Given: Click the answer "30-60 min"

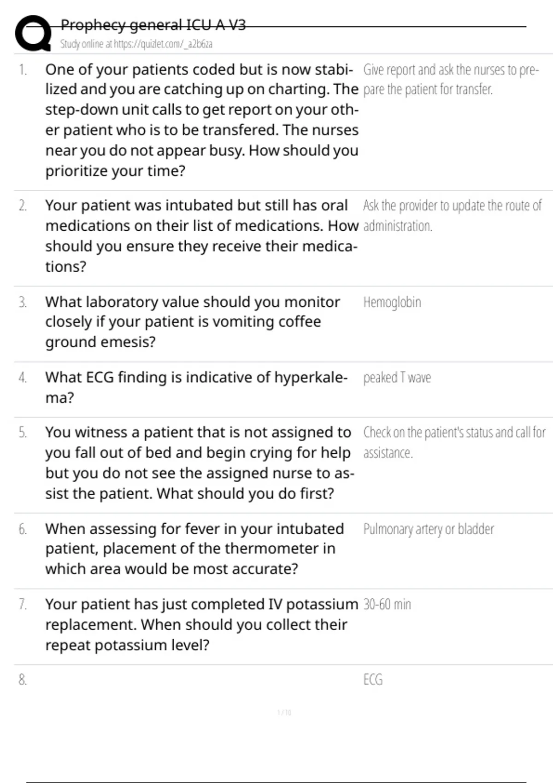Looking at the screenshot, I should point(387,604).
